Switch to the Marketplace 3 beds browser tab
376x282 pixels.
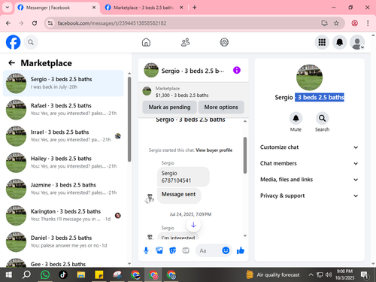tap(144, 8)
